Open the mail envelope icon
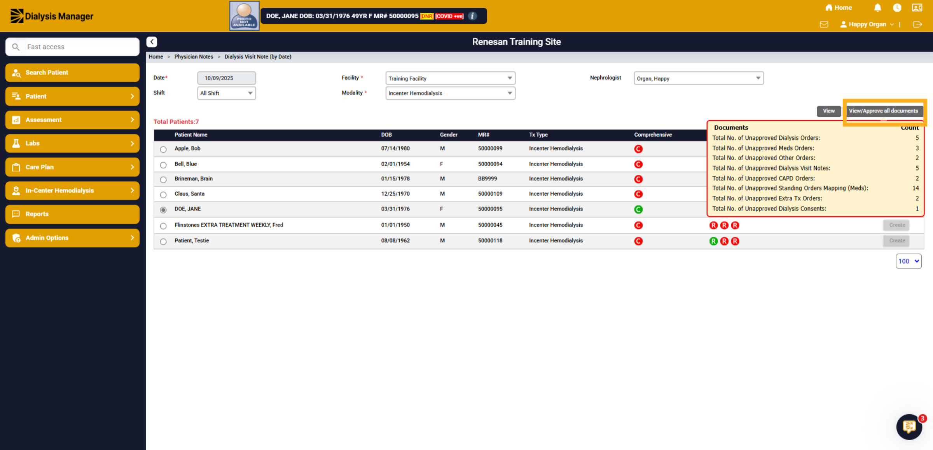The height and width of the screenshot is (450, 933). tap(824, 24)
